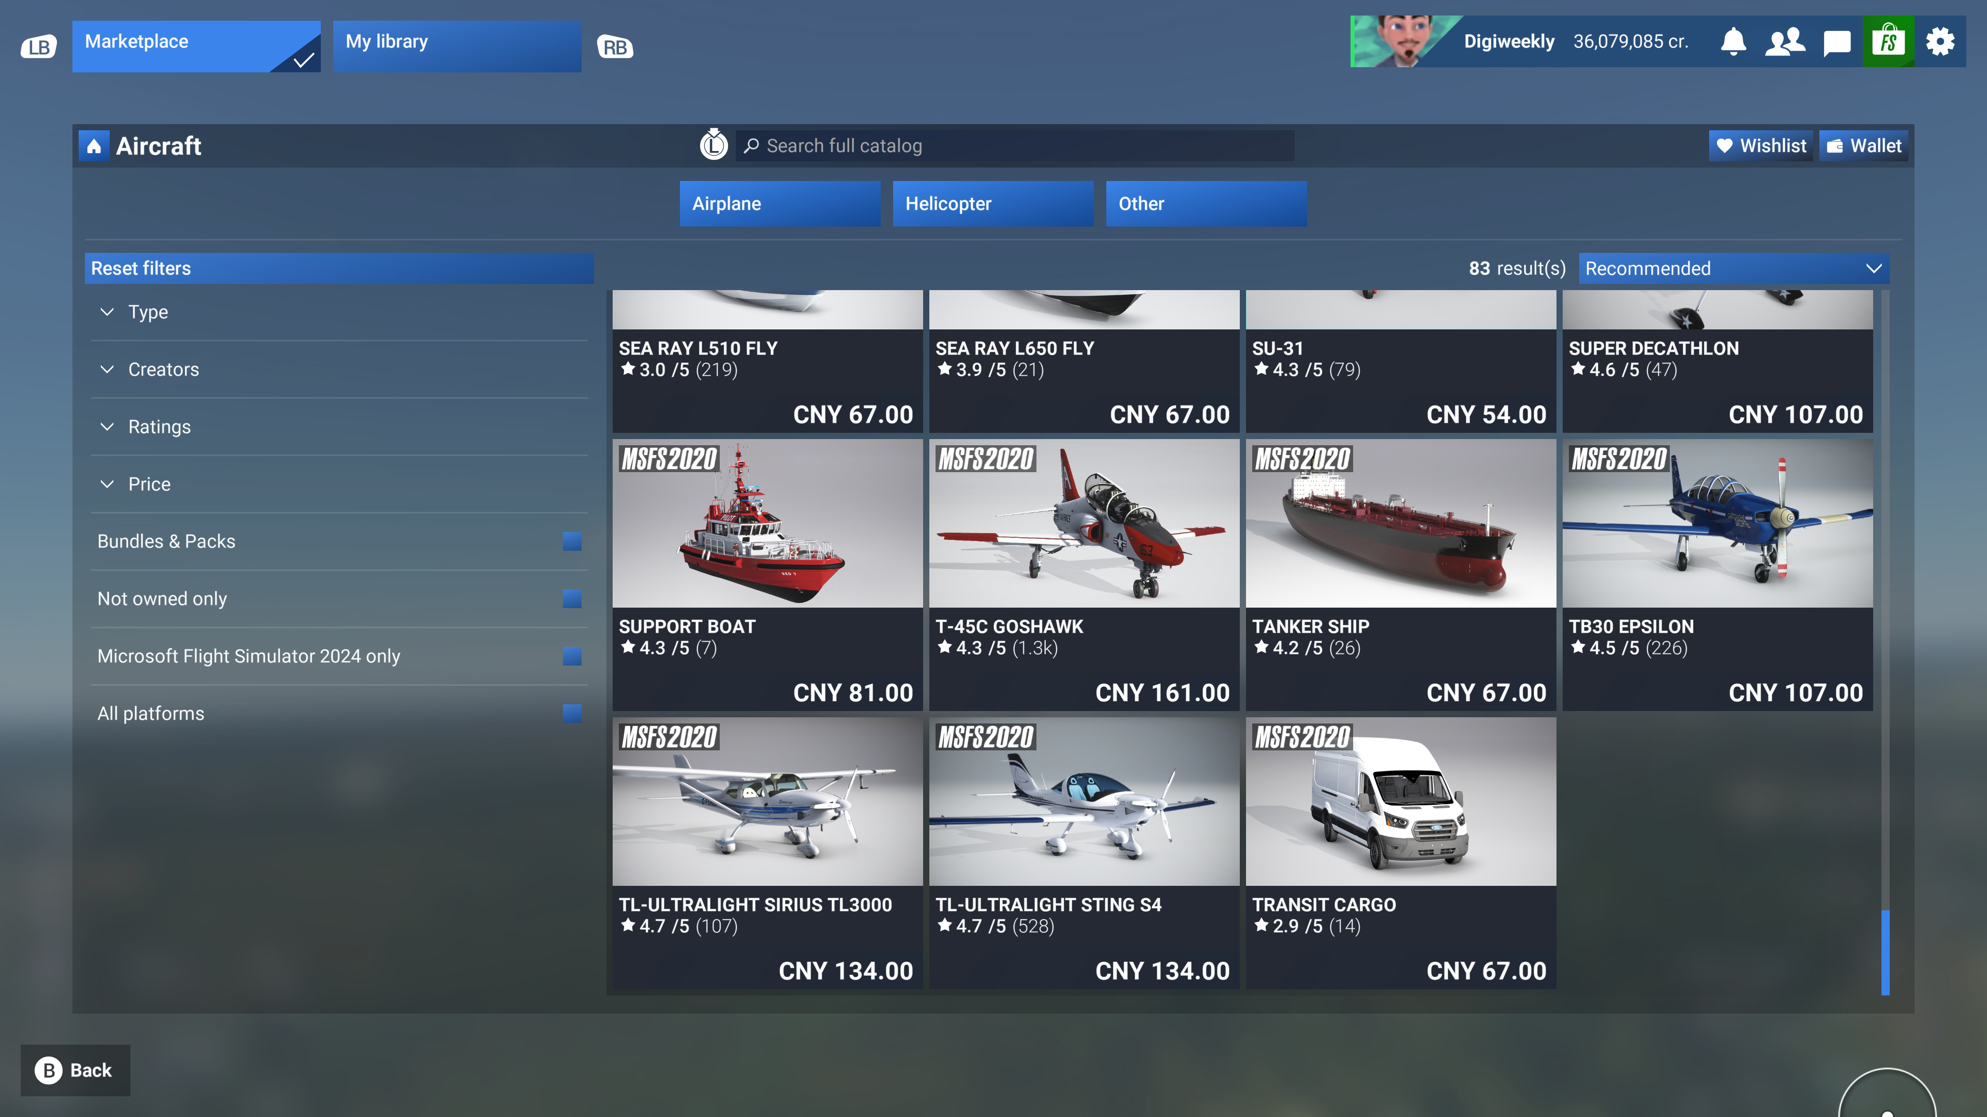
Task: Open the Wishlist button
Action: [1760, 146]
